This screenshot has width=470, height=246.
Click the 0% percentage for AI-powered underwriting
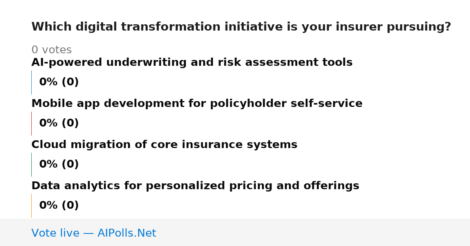click(x=49, y=82)
